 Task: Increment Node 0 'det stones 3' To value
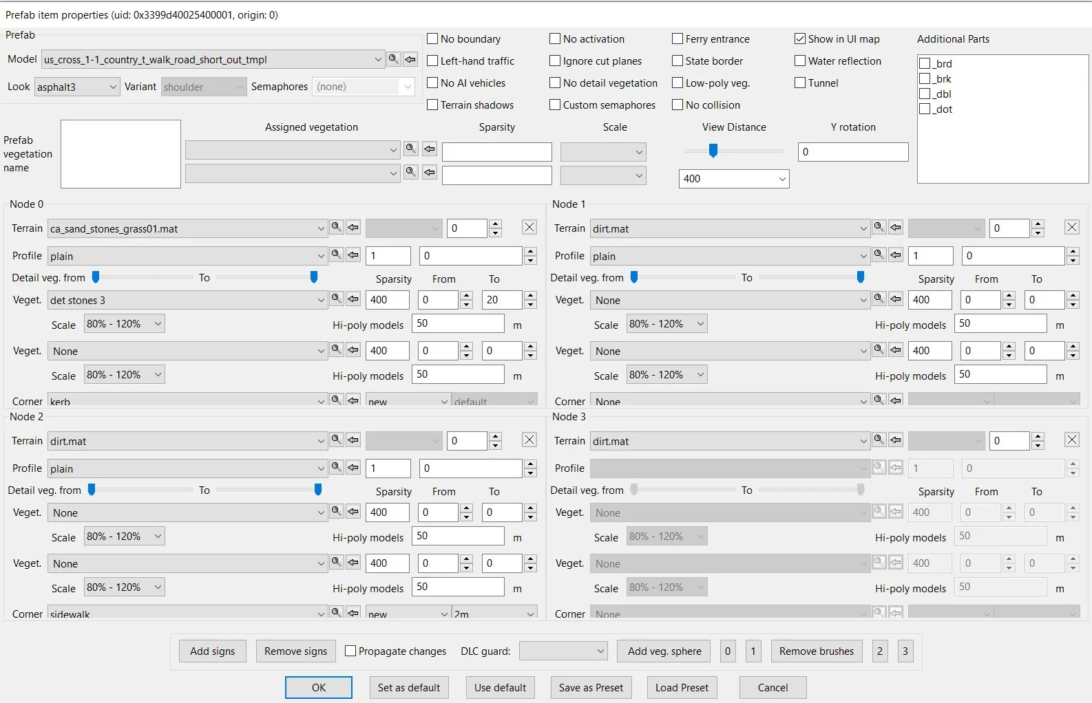(530, 296)
